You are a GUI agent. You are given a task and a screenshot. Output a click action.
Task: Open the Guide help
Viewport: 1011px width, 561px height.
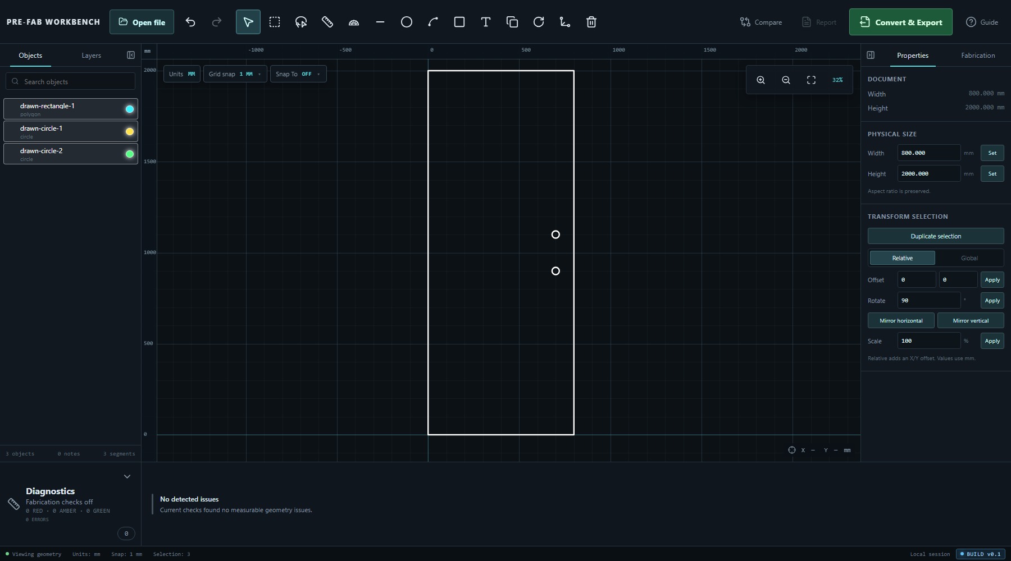pos(982,22)
